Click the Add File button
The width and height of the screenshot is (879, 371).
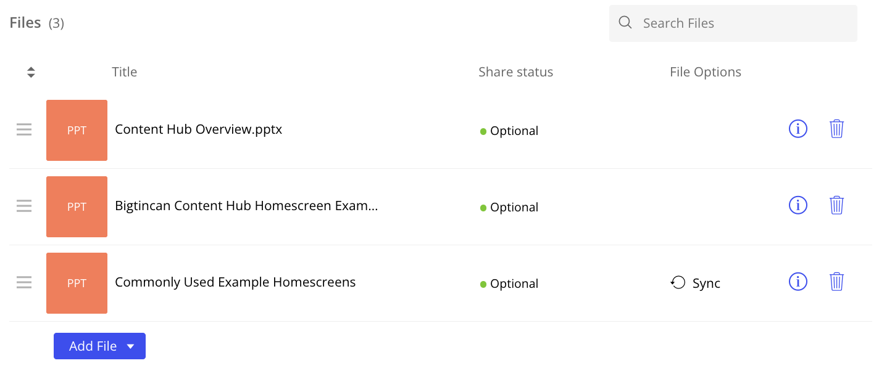tap(93, 346)
